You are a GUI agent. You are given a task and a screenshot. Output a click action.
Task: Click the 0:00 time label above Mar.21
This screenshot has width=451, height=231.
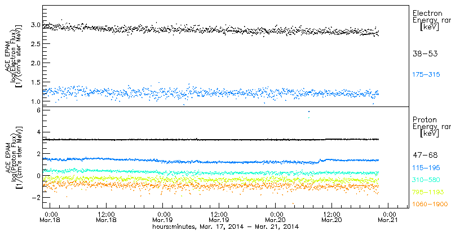(388, 214)
